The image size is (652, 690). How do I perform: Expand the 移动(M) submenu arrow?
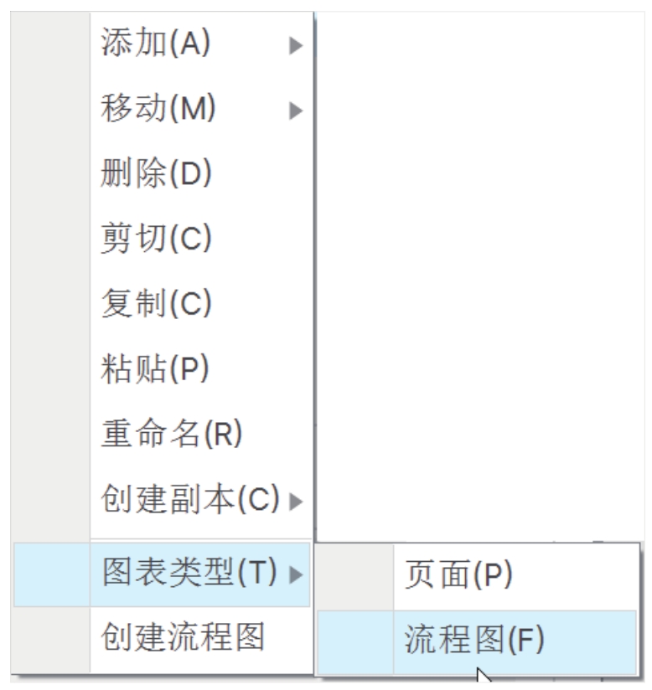(x=295, y=110)
